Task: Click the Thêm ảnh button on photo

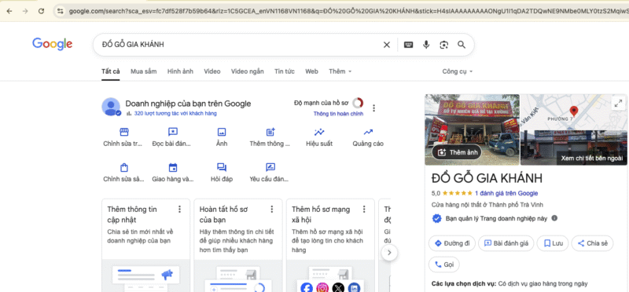Action: tap(457, 152)
